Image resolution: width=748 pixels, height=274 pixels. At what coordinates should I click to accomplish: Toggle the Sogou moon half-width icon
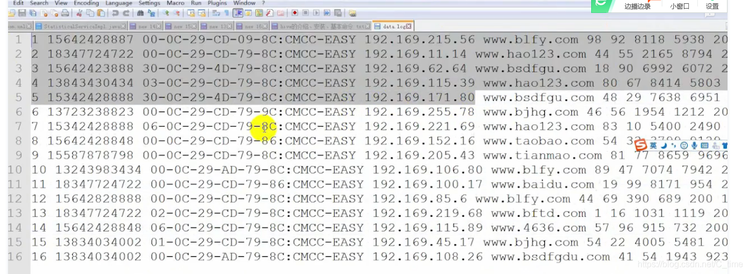pos(664,146)
